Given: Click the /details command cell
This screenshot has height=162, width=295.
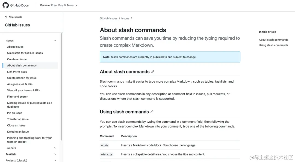Looking at the screenshot, I should tap(107, 154).
